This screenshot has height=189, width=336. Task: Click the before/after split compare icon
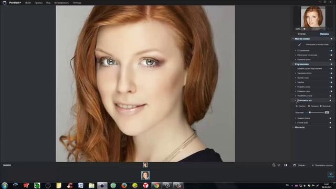click(286, 165)
